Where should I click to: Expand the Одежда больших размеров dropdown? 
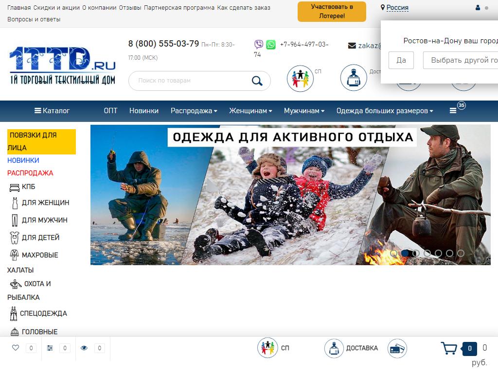384,111
